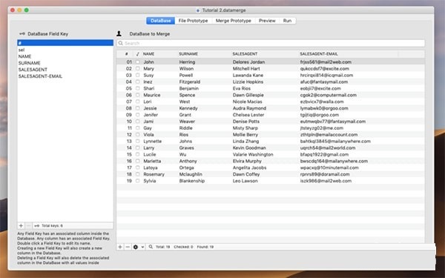Click the gear icon in database footer
Screen dimensions: 445x278
coord(136,247)
